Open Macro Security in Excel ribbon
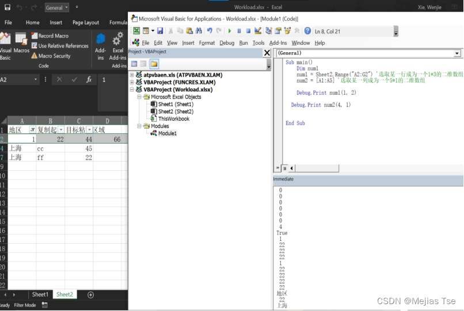The height and width of the screenshot is (311, 464). tap(51, 56)
